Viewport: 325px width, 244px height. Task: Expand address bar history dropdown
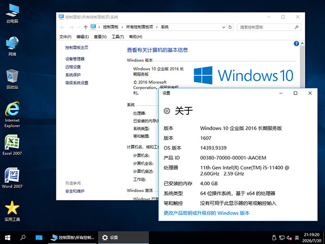[223, 27]
